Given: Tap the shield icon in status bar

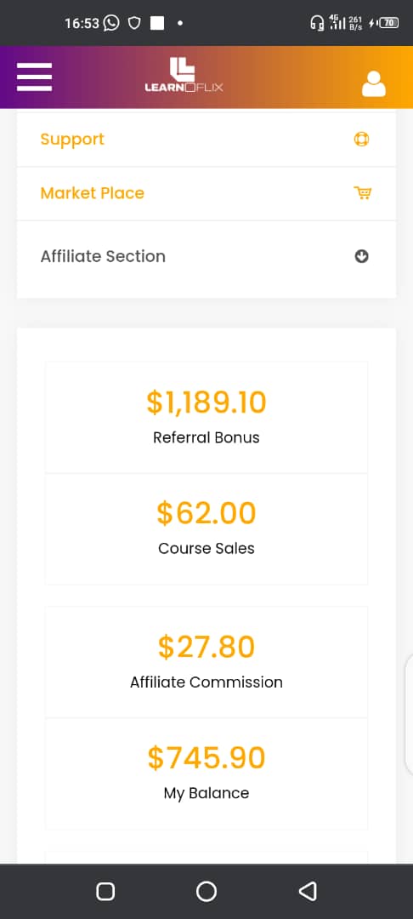Looking at the screenshot, I should [134, 24].
